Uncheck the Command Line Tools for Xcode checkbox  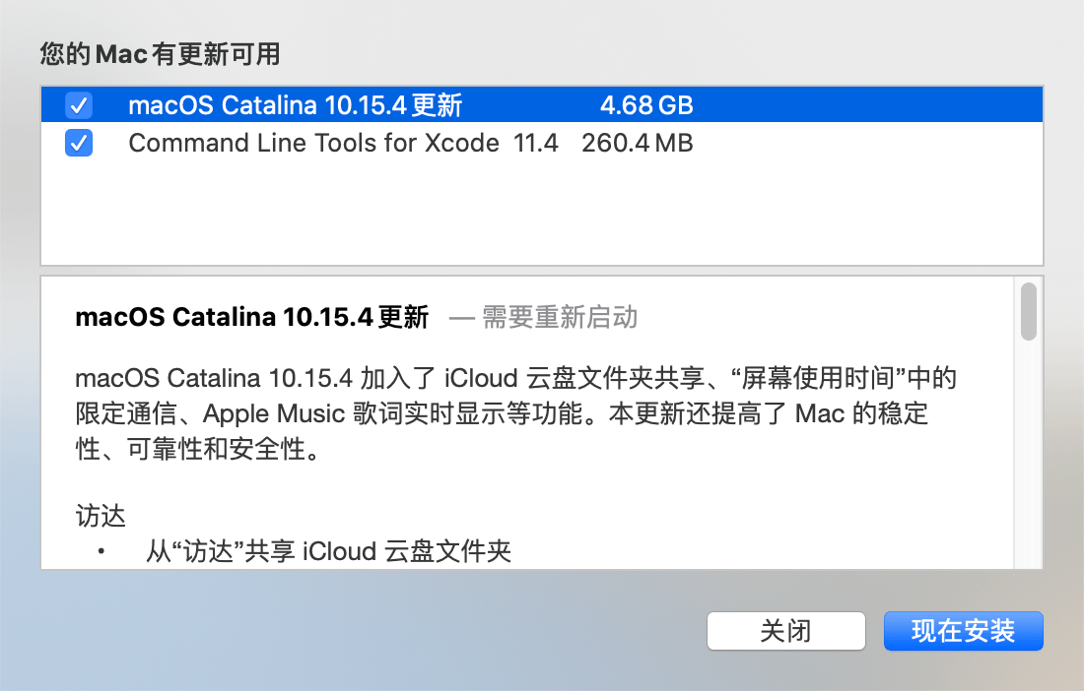click(x=79, y=144)
